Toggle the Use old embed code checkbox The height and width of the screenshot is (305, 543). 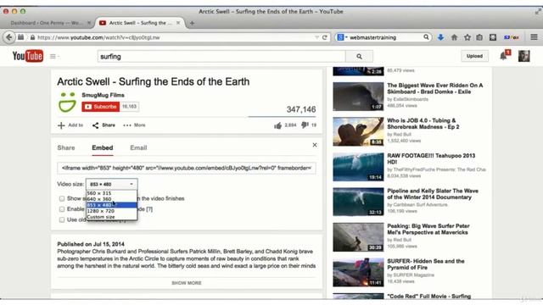(x=62, y=219)
